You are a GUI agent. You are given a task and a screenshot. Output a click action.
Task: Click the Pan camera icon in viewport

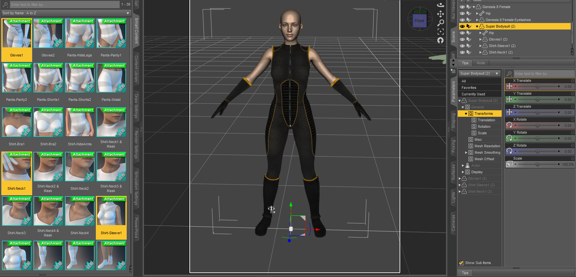click(x=441, y=14)
